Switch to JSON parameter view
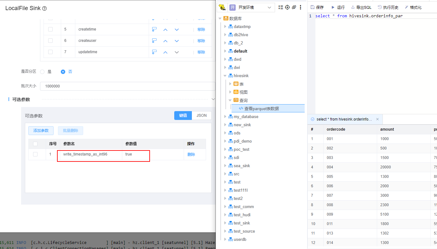Image resolution: width=437 pixels, height=249 pixels. [202, 116]
